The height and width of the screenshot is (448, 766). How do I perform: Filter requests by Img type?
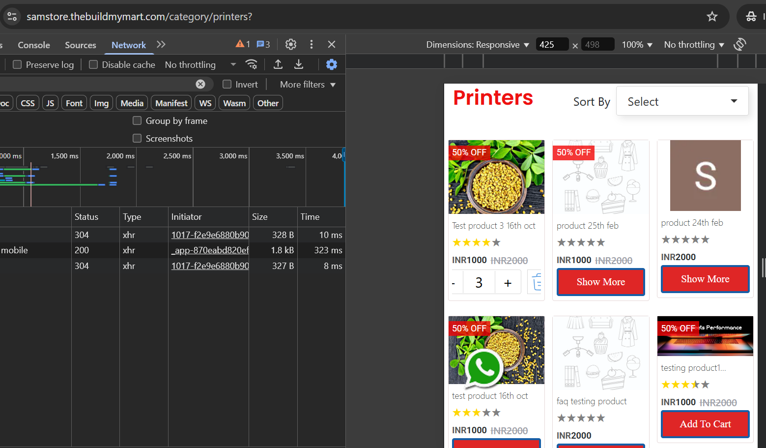click(x=101, y=103)
